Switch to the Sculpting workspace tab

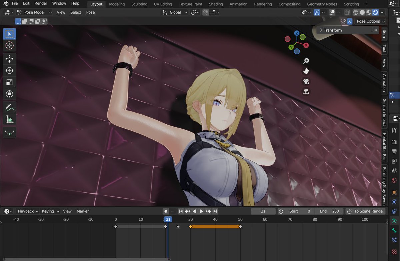pyautogui.click(x=139, y=4)
